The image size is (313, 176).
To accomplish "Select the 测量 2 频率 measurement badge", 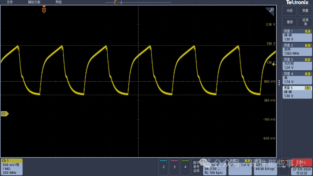I will pyautogui.click(x=297, y=49).
